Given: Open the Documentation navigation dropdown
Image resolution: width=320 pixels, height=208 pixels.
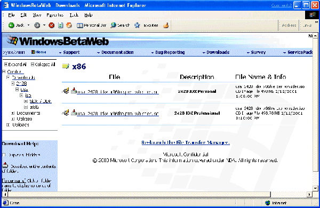Looking at the screenshot, I should coord(115,52).
